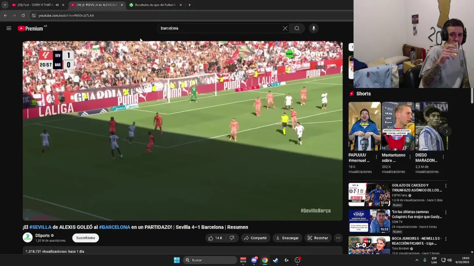This screenshot has width=474, height=266.
Task: Click Windows taskbar Buscar search box
Action: [210, 260]
